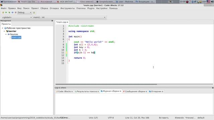This screenshot has height=120, width=214.
Task: Open the Плагины menu
Action: (81, 8)
